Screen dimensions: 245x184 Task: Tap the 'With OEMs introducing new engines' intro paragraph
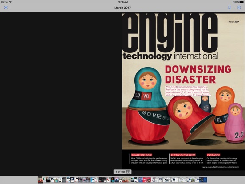click(188, 91)
